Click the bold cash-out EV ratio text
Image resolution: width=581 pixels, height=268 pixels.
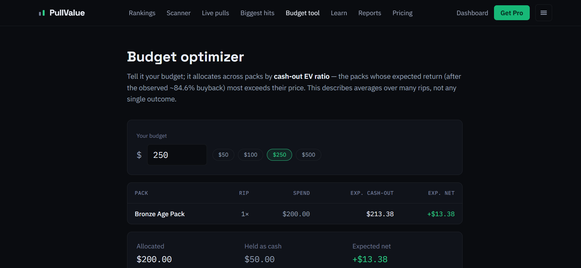click(x=302, y=76)
